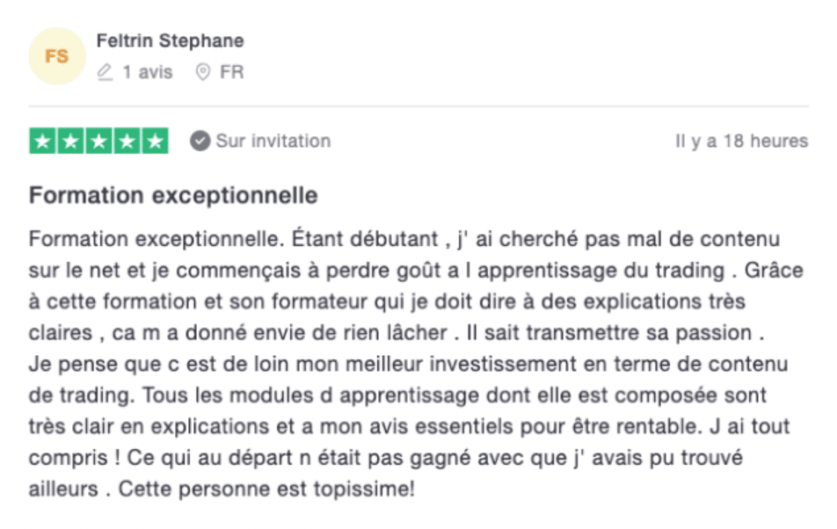
Task: Click the 'FR' country label
Action: tap(232, 72)
